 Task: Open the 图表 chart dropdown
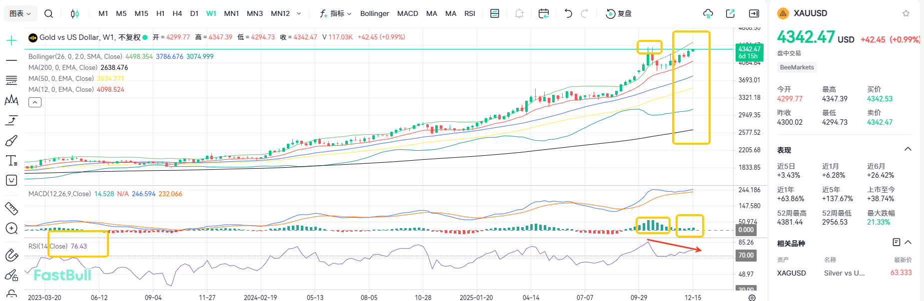[x=20, y=13]
